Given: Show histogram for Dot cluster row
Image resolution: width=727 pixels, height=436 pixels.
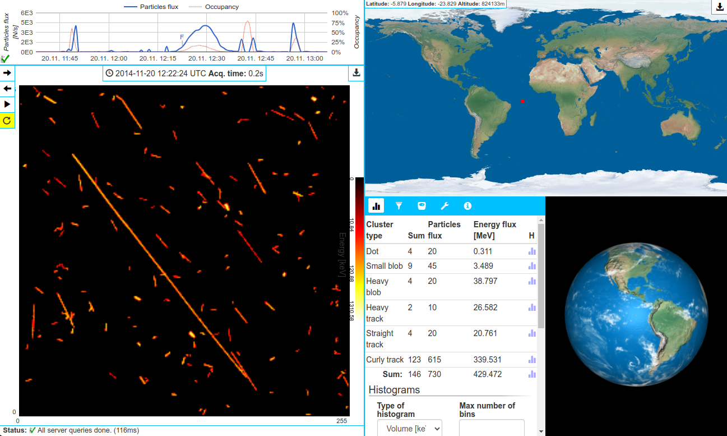Looking at the screenshot, I should [x=532, y=251].
